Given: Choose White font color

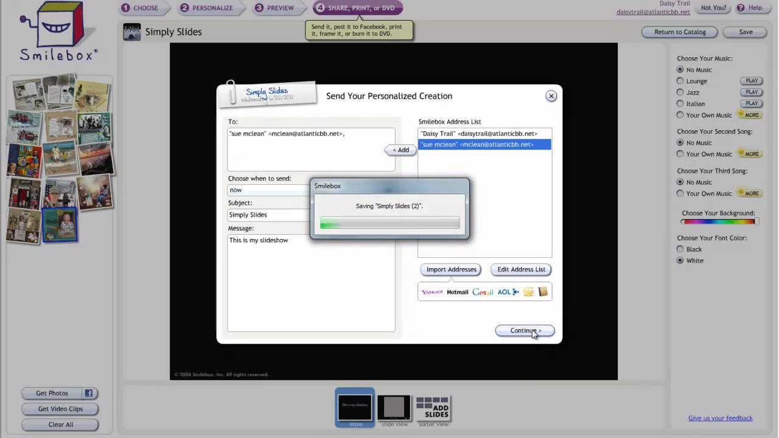Looking at the screenshot, I should click(x=680, y=260).
